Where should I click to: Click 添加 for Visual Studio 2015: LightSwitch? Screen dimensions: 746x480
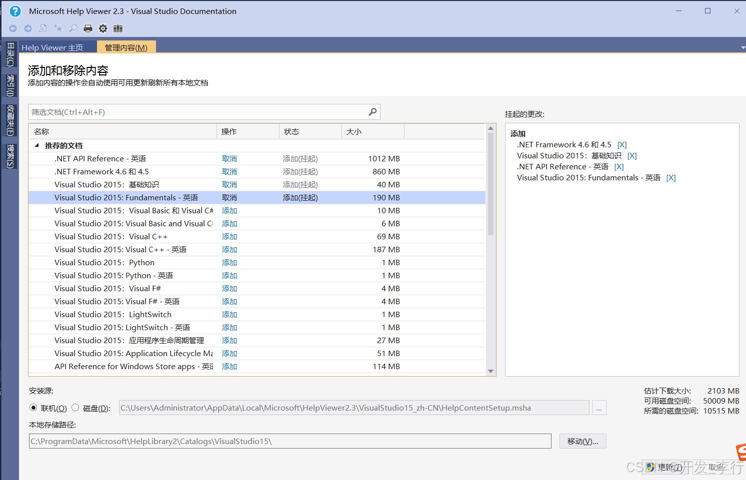pos(229,314)
